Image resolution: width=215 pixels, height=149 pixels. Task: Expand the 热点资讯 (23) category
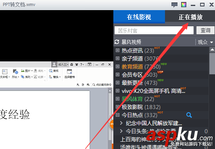(x=117, y=50)
